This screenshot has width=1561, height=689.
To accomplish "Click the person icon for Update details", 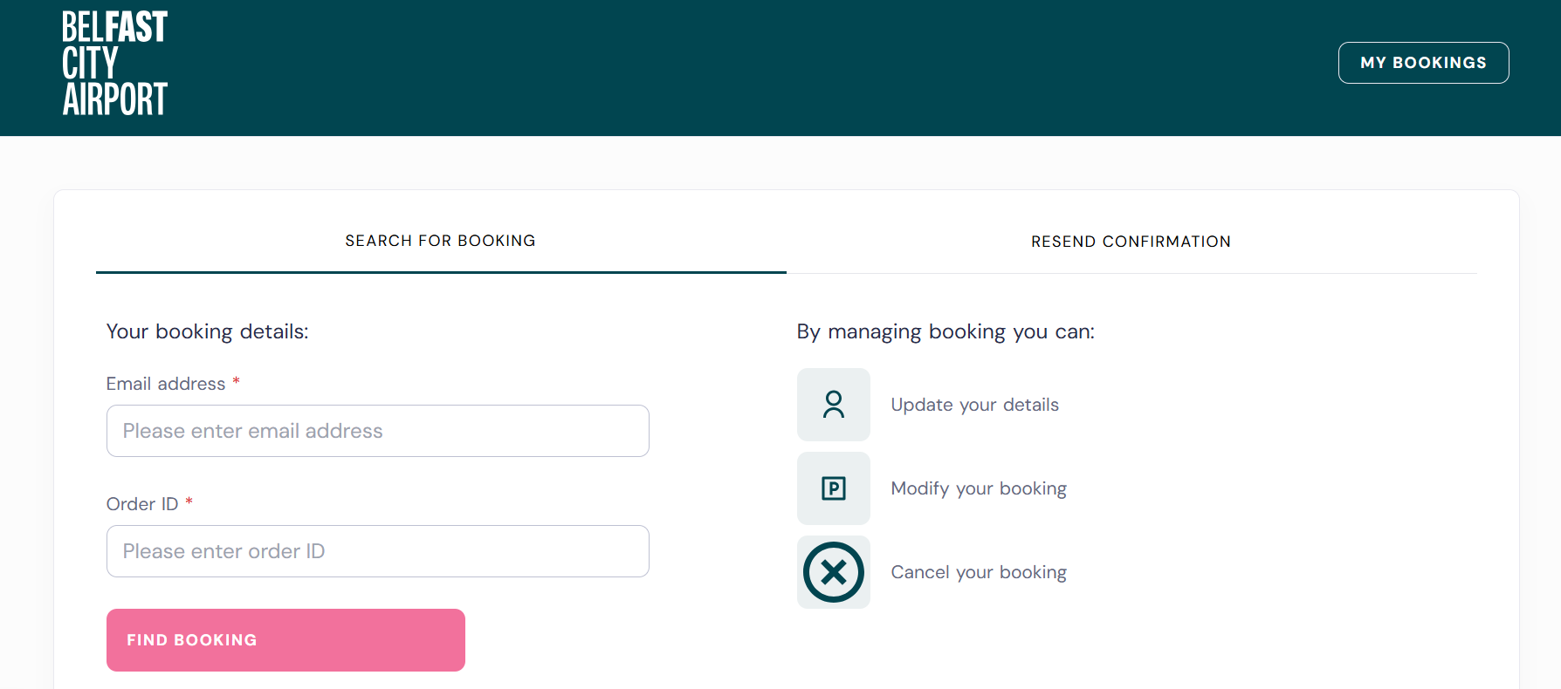I will [x=834, y=405].
